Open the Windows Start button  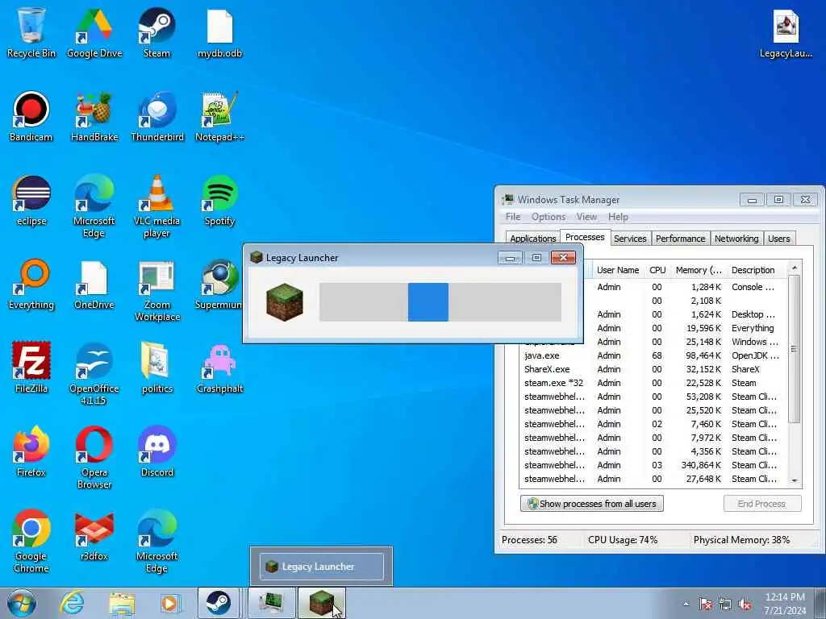pyautogui.click(x=22, y=603)
